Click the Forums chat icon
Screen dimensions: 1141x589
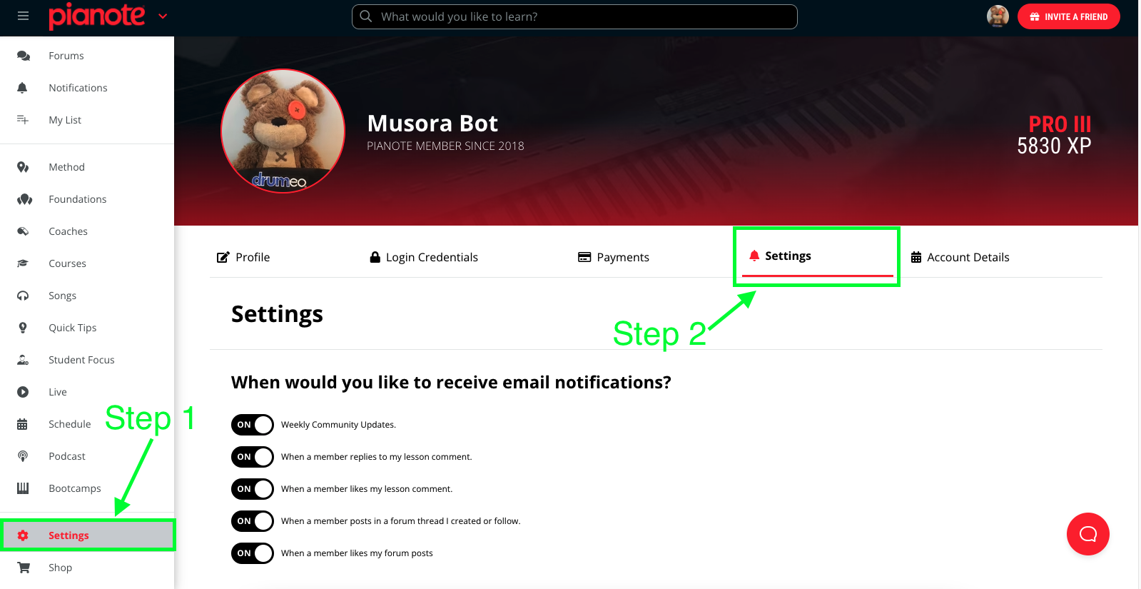coord(24,56)
